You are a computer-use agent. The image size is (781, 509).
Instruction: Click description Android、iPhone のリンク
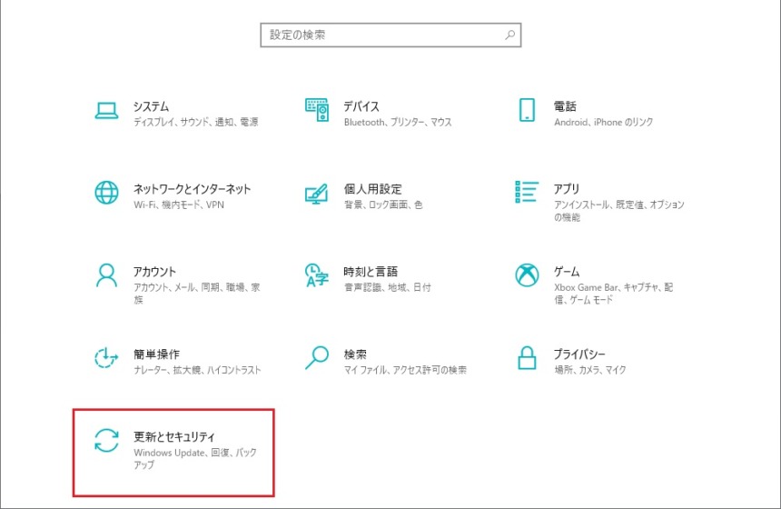pyautogui.click(x=603, y=122)
